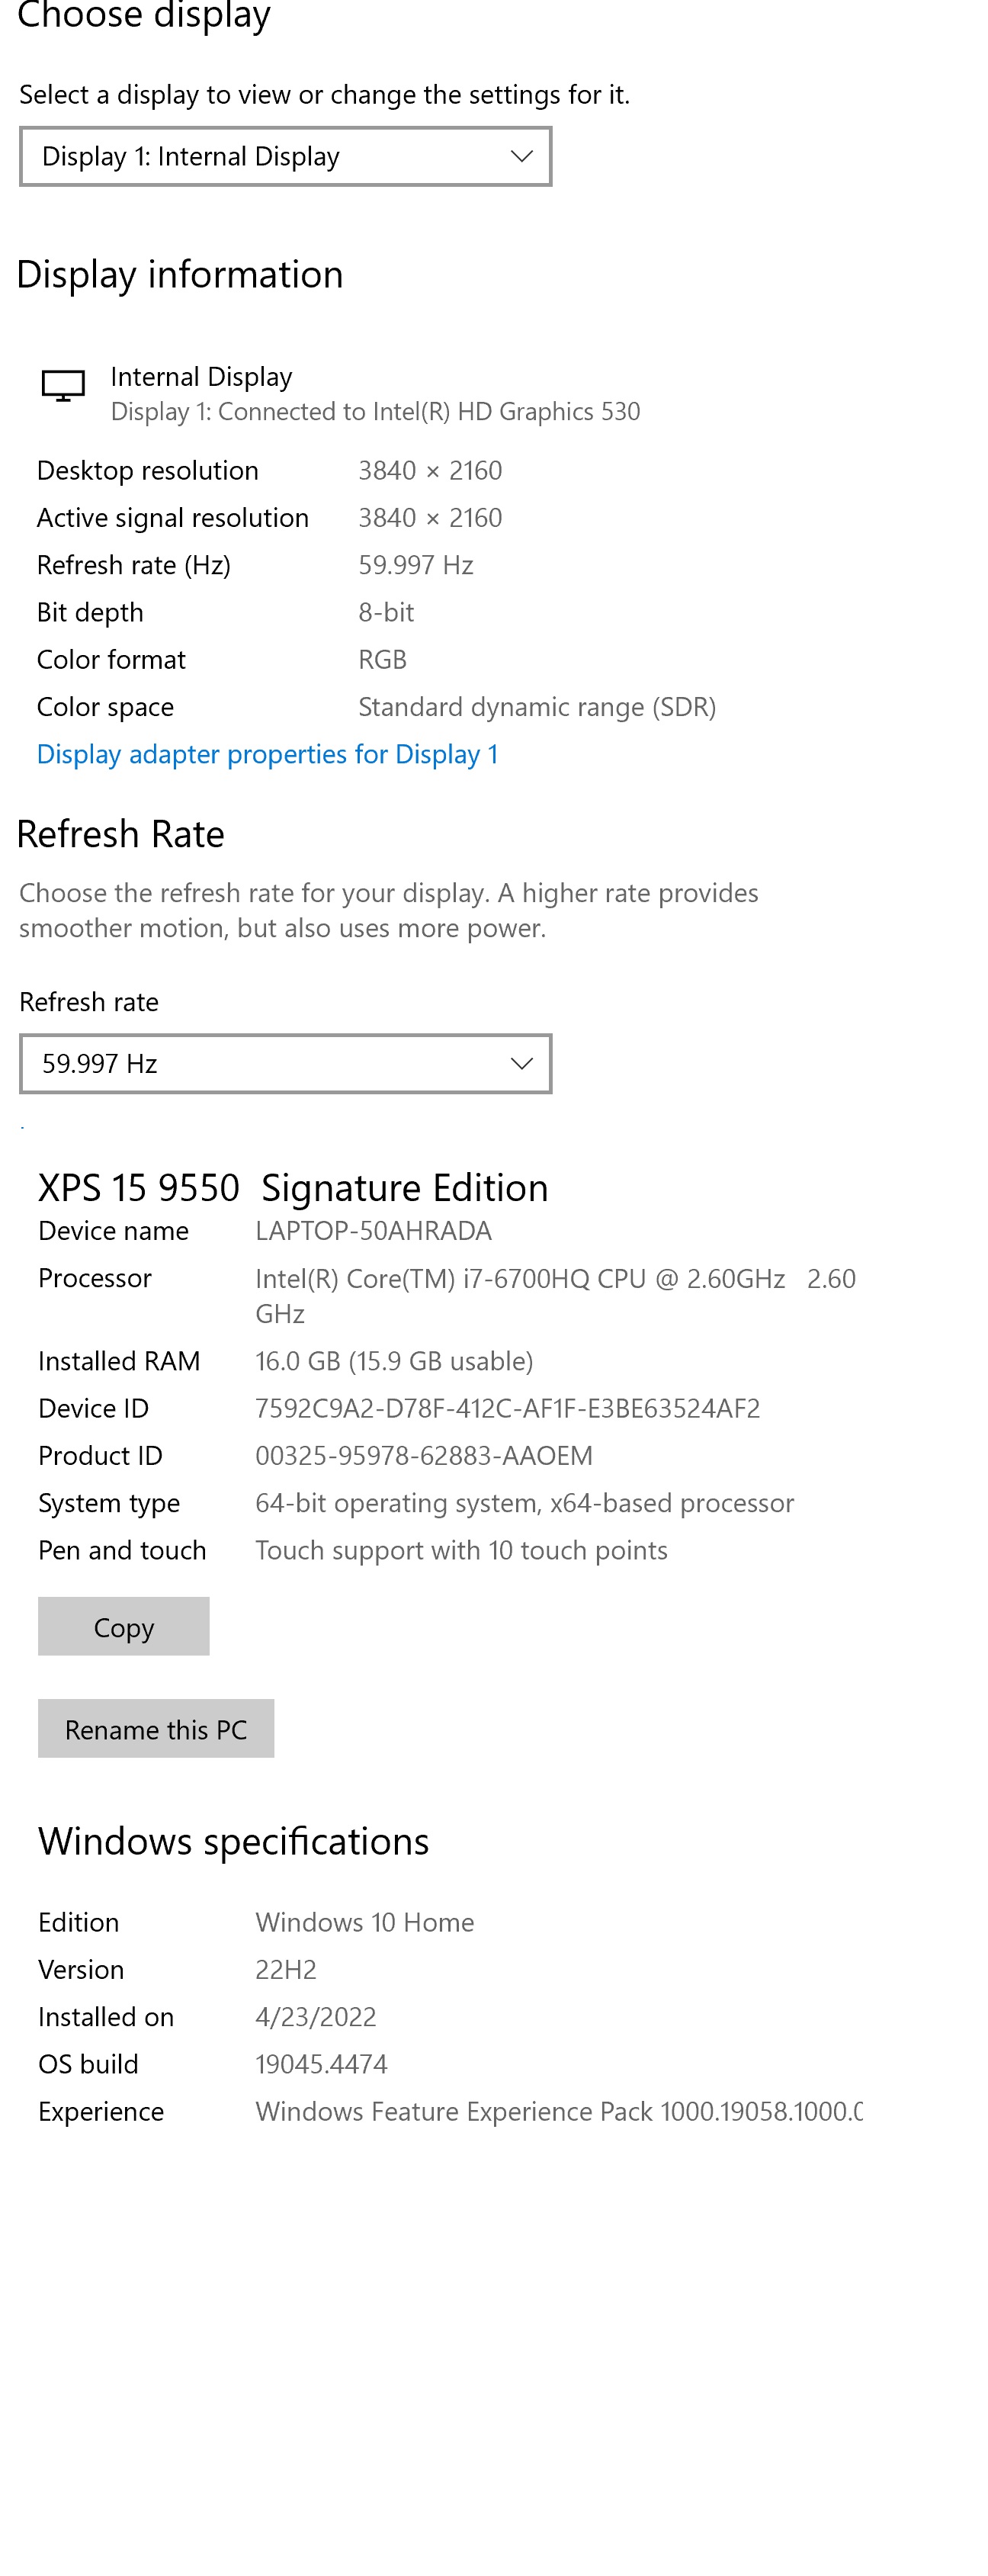Select the Display information heading
This screenshot has height=2576, width=988.
[180, 275]
